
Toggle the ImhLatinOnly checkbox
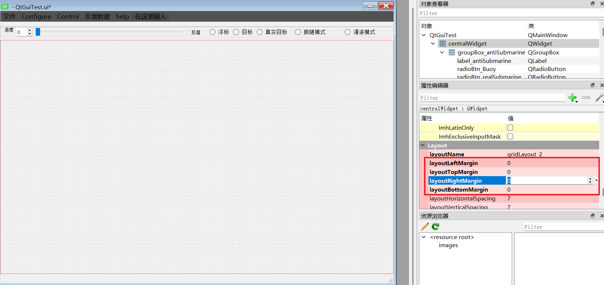click(510, 128)
